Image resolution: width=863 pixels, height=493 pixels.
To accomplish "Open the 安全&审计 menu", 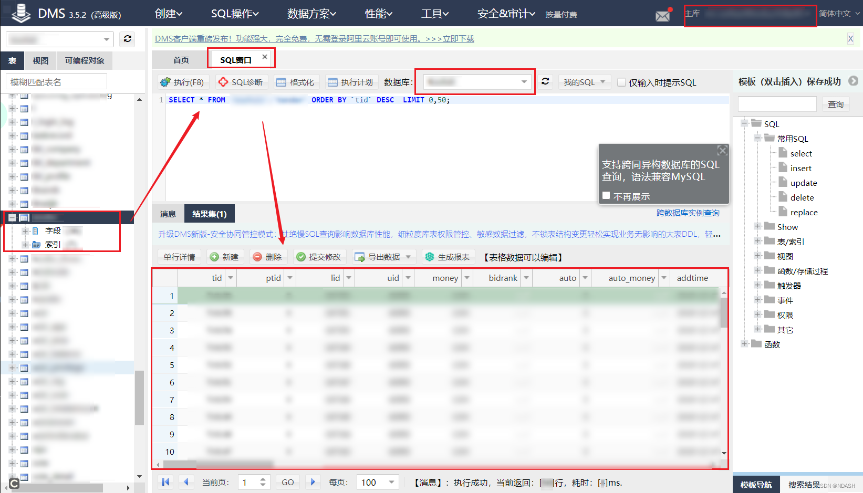I will [x=506, y=14].
